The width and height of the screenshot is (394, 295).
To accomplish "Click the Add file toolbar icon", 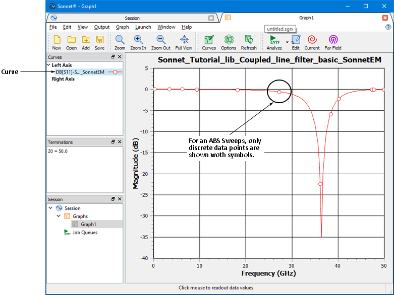I will pos(86,43).
